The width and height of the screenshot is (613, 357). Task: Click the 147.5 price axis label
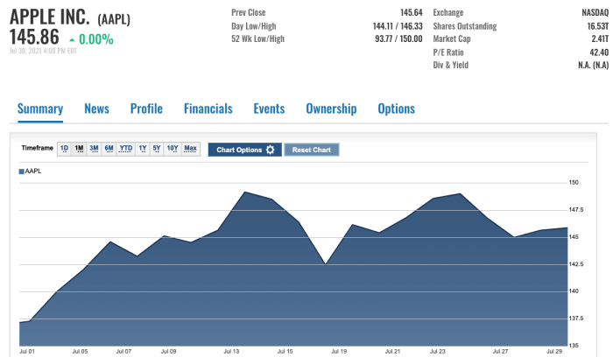576,210
